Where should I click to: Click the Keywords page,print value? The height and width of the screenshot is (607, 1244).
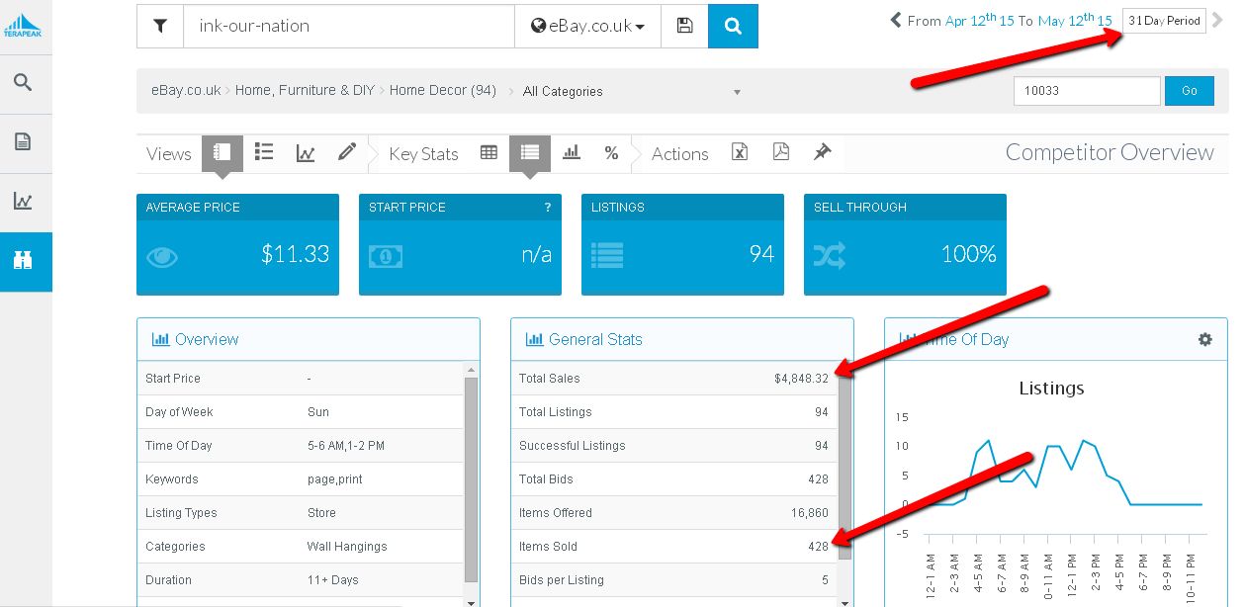(334, 479)
